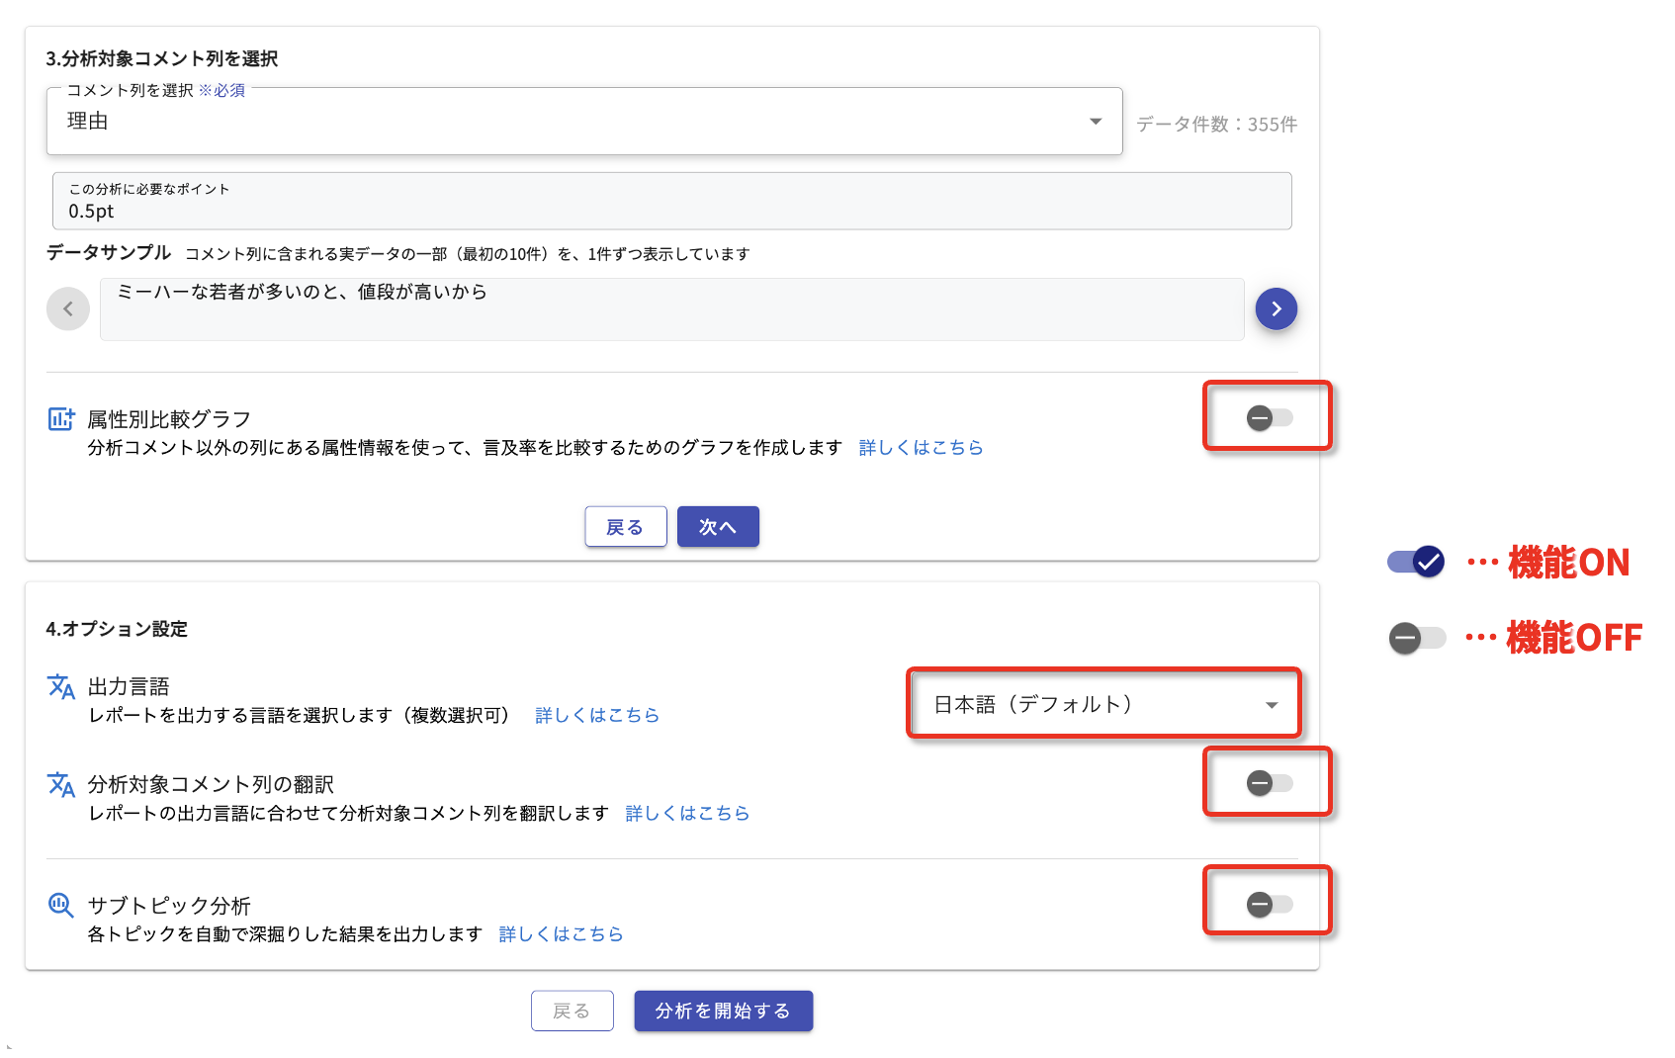Click the comment column translation icon
This screenshot has width=1675, height=1058.
click(61, 784)
